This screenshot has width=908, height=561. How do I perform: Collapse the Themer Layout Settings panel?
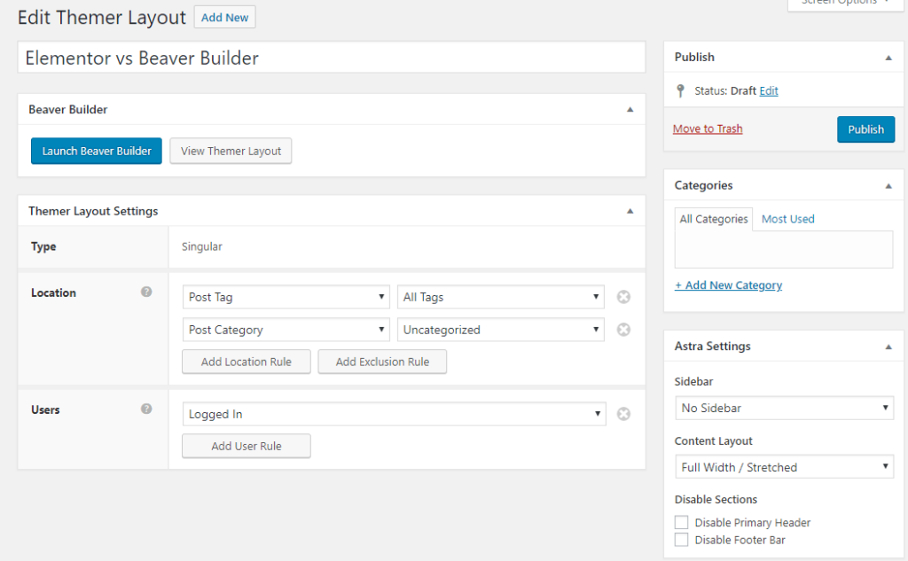(630, 211)
